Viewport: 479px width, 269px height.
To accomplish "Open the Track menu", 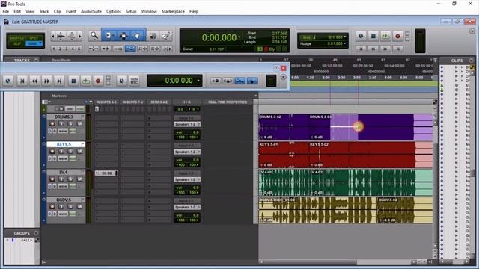I will 44,12.
